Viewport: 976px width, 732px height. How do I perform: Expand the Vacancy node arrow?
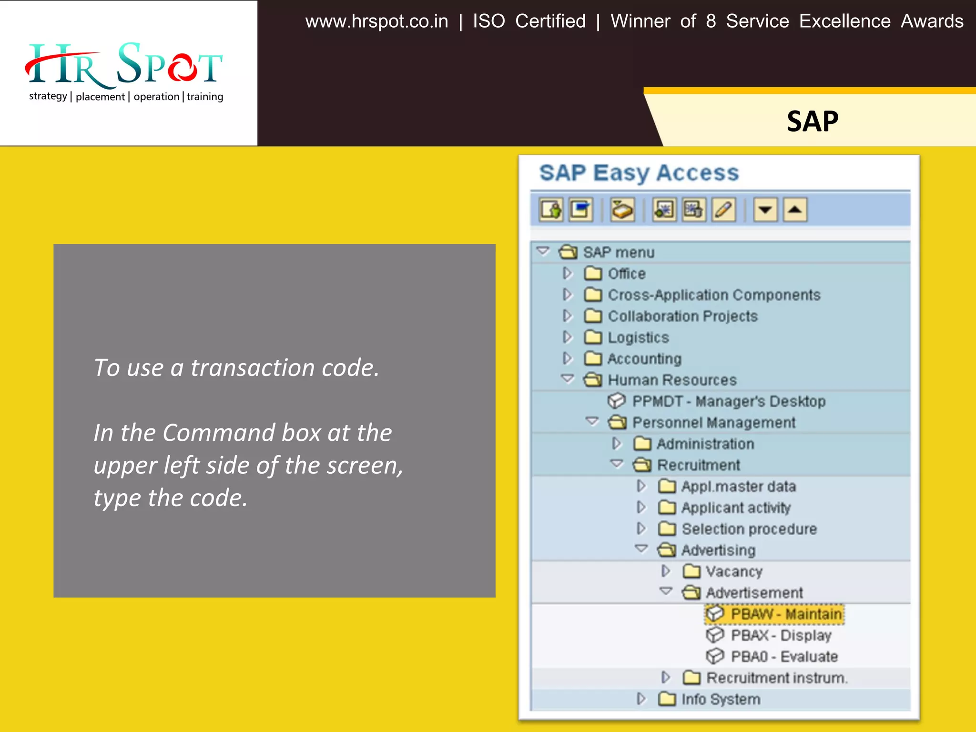coord(666,570)
